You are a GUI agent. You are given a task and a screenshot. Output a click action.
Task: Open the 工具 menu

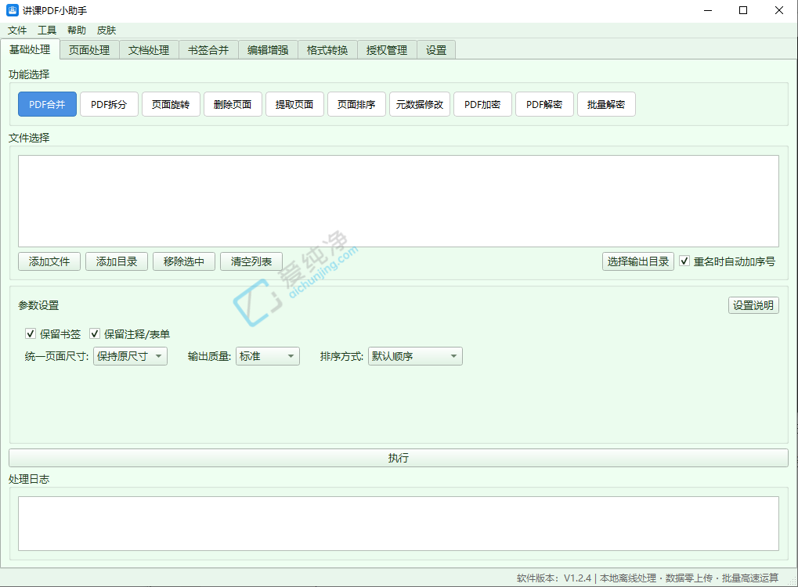tap(47, 31)
